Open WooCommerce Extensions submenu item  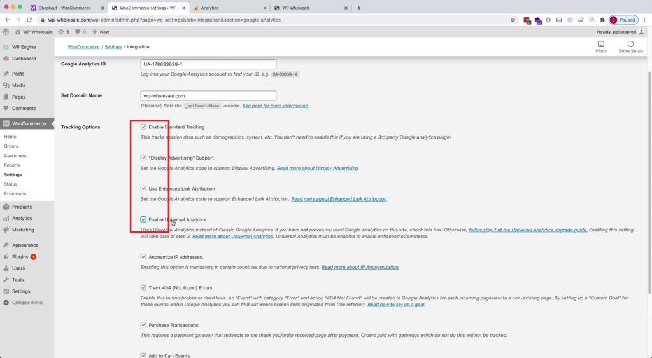tap(15, 193)
